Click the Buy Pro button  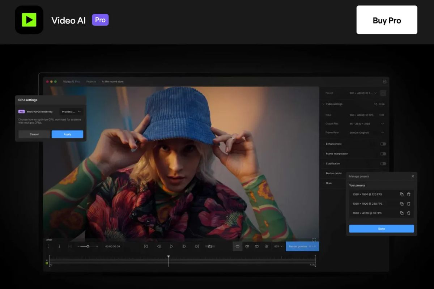(x=387, y=20)
